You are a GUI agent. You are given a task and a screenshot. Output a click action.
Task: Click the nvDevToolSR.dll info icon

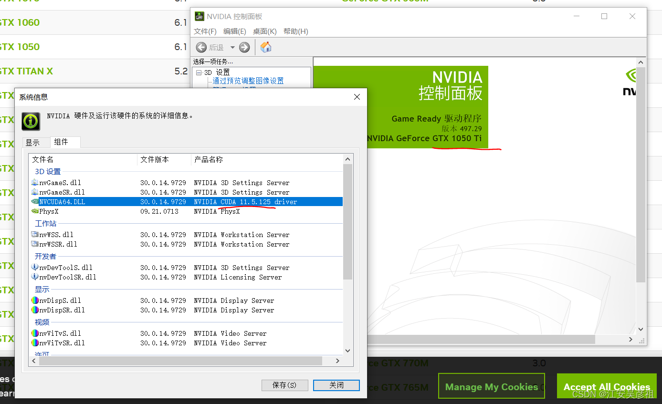pos(35,277)
